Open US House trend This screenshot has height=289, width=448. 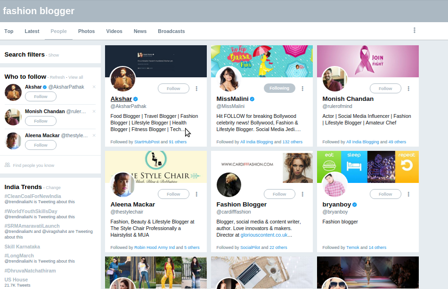point(16,280)
